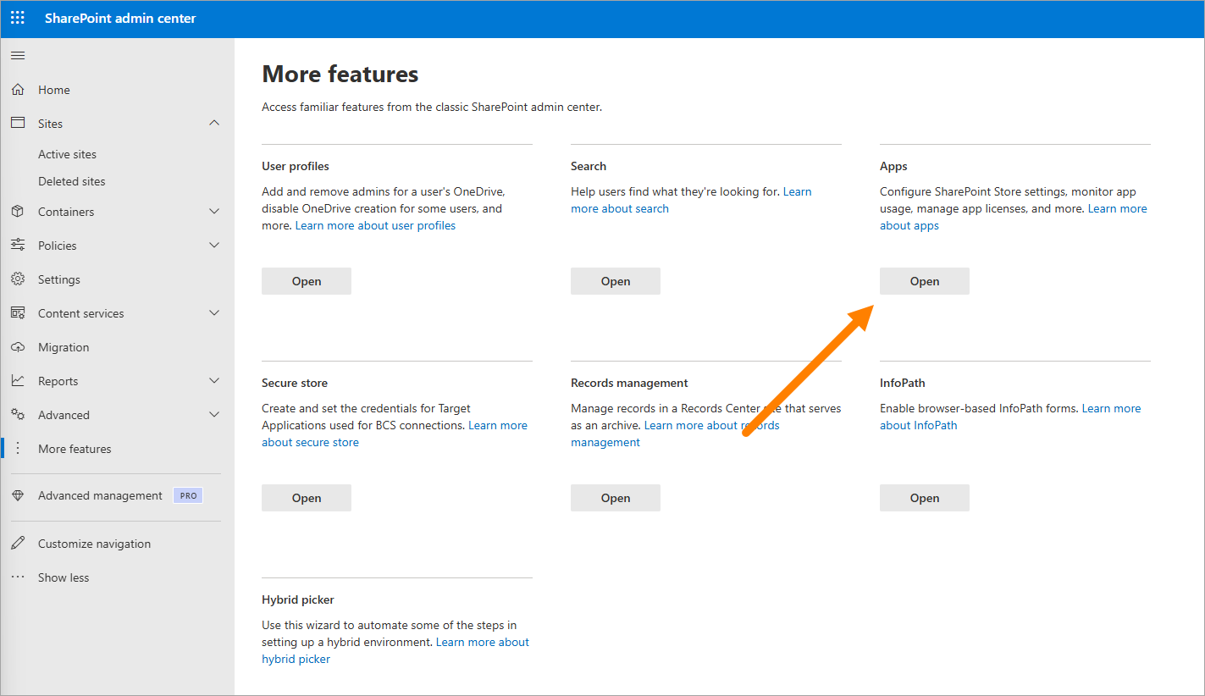Click the Hybrid picker card title
This screenshot has height=696, width=1205.
pyautogui.click(x=298, y=599)
